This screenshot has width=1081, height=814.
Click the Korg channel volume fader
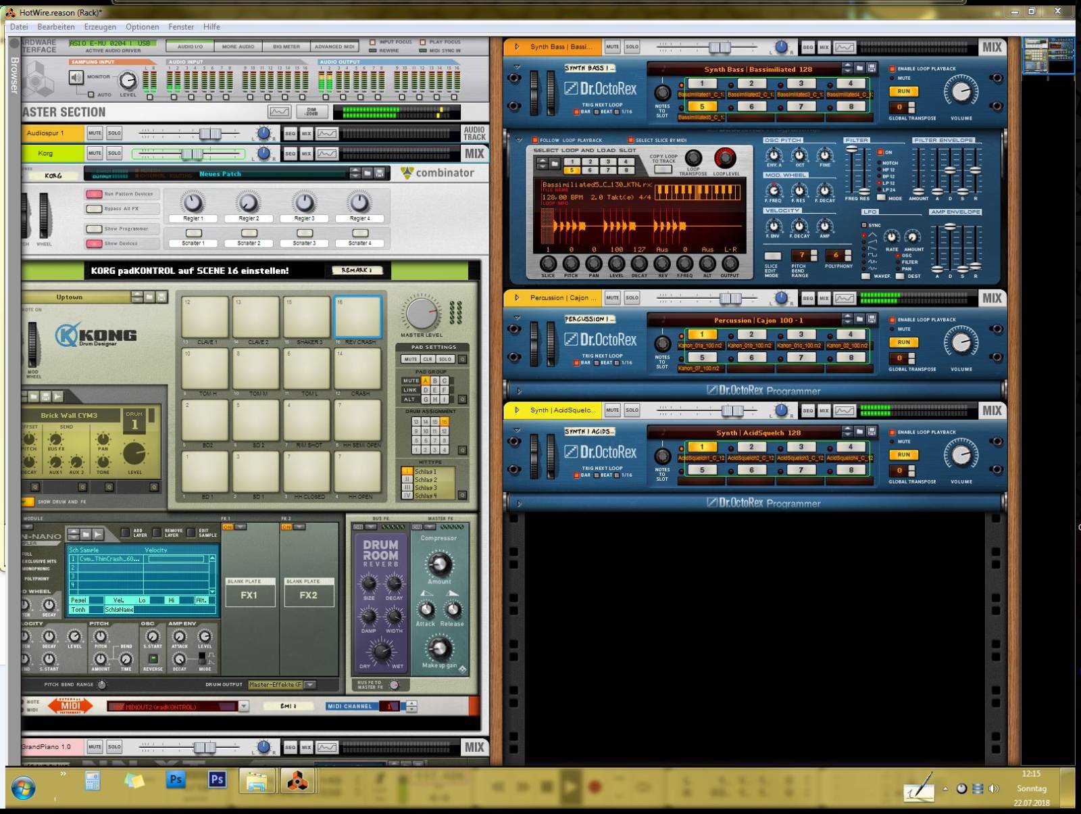click(x=191, y=154)
